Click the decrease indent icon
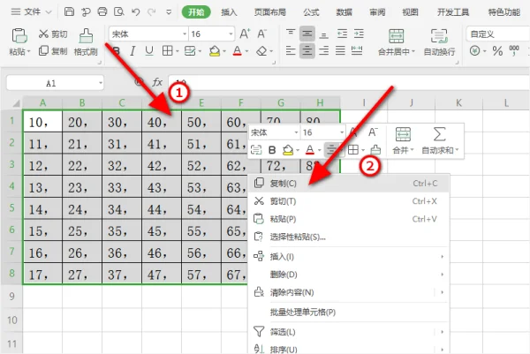 [x=342, y=34]
